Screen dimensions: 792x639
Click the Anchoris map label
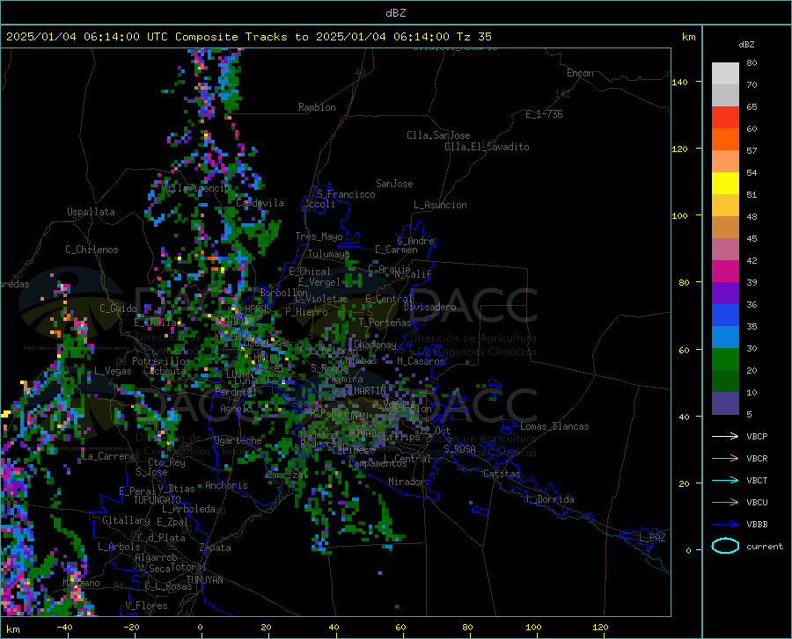(226, 485)
